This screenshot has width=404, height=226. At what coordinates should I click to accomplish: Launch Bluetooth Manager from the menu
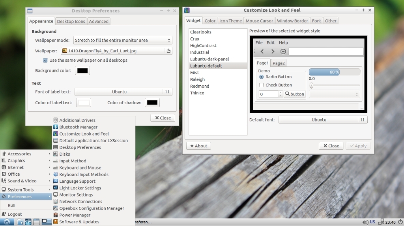point(94,127)
